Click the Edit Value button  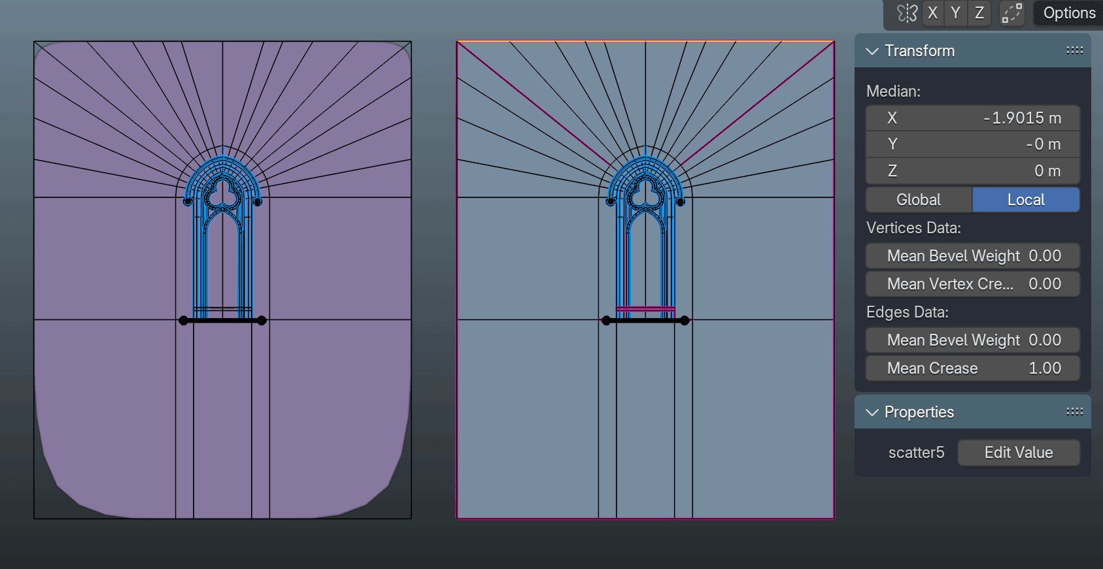[1019, 453]
